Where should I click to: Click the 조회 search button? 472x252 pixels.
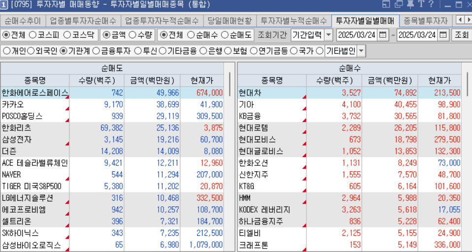coord(462,35)
